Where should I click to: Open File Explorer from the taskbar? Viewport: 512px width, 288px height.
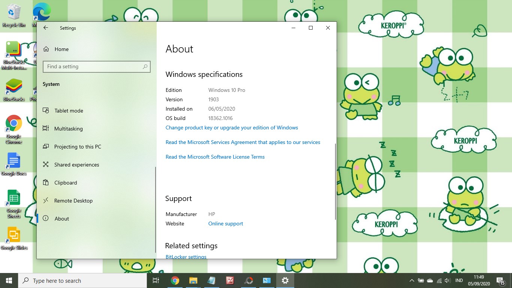click(193, 280)
